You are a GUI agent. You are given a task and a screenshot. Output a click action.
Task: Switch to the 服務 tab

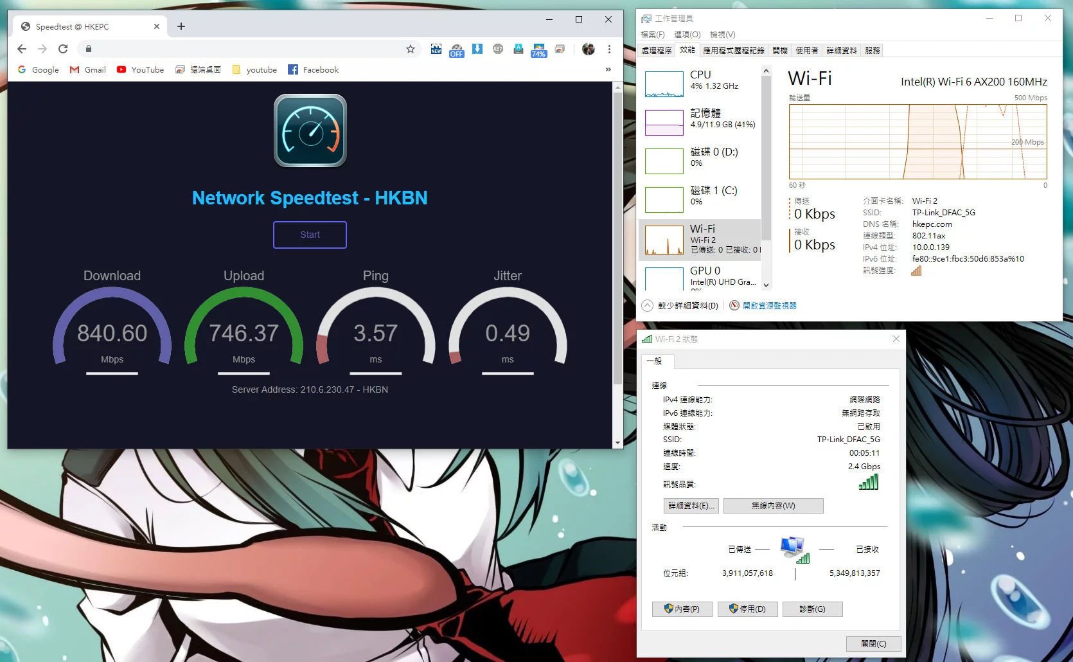tap(873, 50)
